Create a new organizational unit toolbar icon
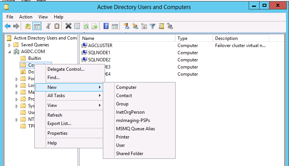This screenshot has width=289, height=166. tap(144, 26)
